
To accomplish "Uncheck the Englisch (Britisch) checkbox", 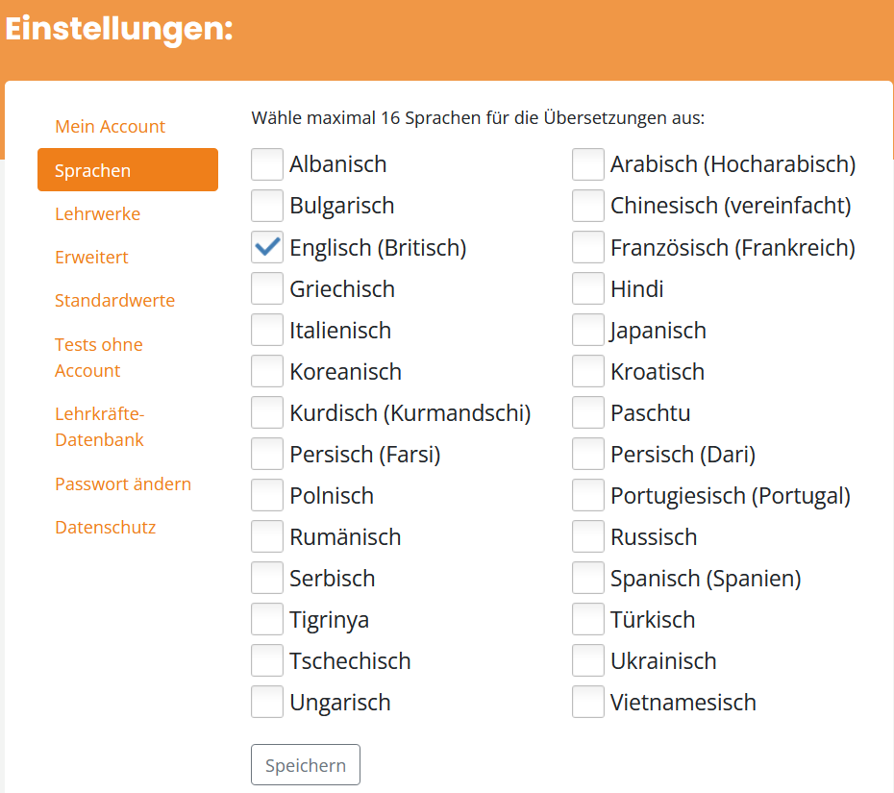I will pos(267,247).
